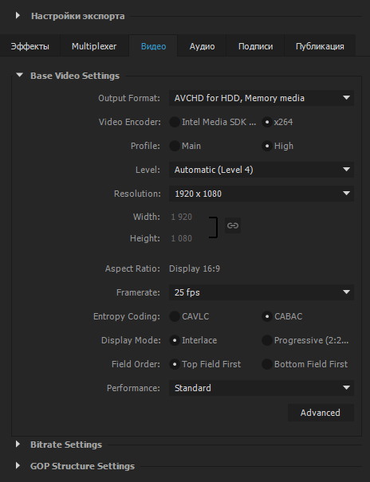This screenshot has height=482, width=370.
Task: Open the Подписи tab
Action: click(x=255, y=46)
